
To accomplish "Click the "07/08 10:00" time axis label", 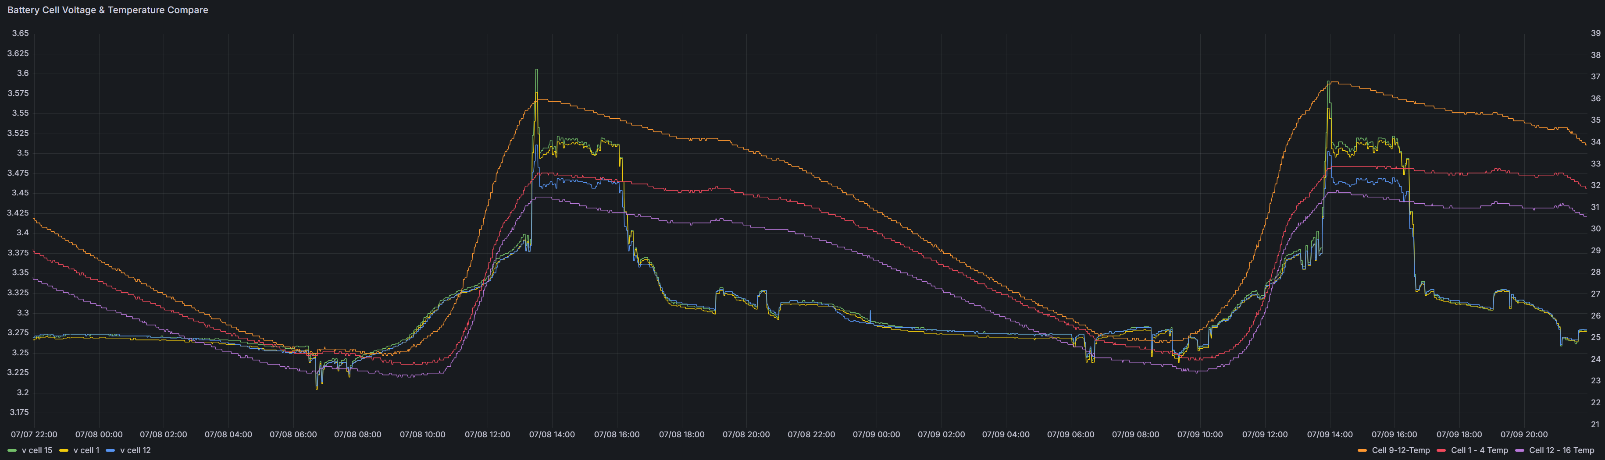I will [422, 435].
